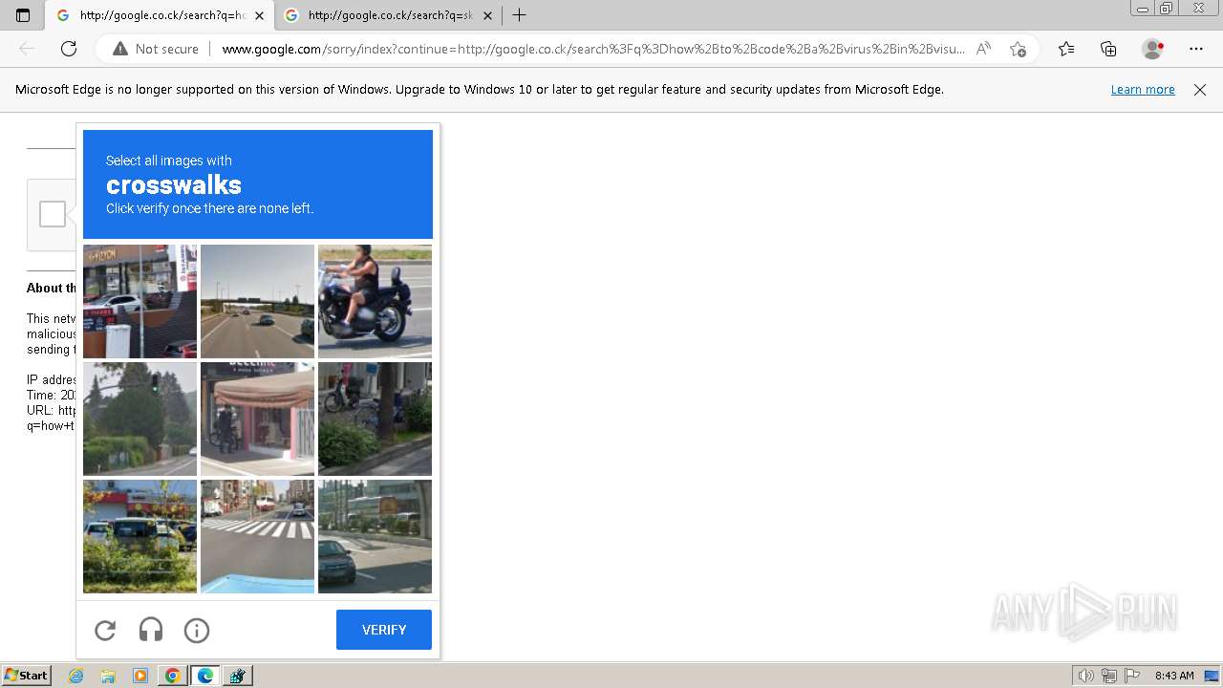
Task: Select the dark car on street tile
Action: (375, 536)
